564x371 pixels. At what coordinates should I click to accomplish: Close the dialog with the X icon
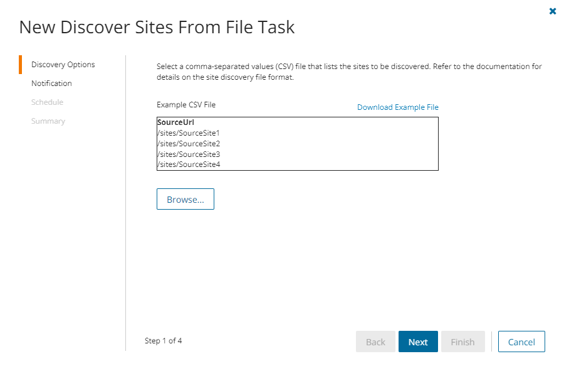pyautogui.click(x=553, y=11)
